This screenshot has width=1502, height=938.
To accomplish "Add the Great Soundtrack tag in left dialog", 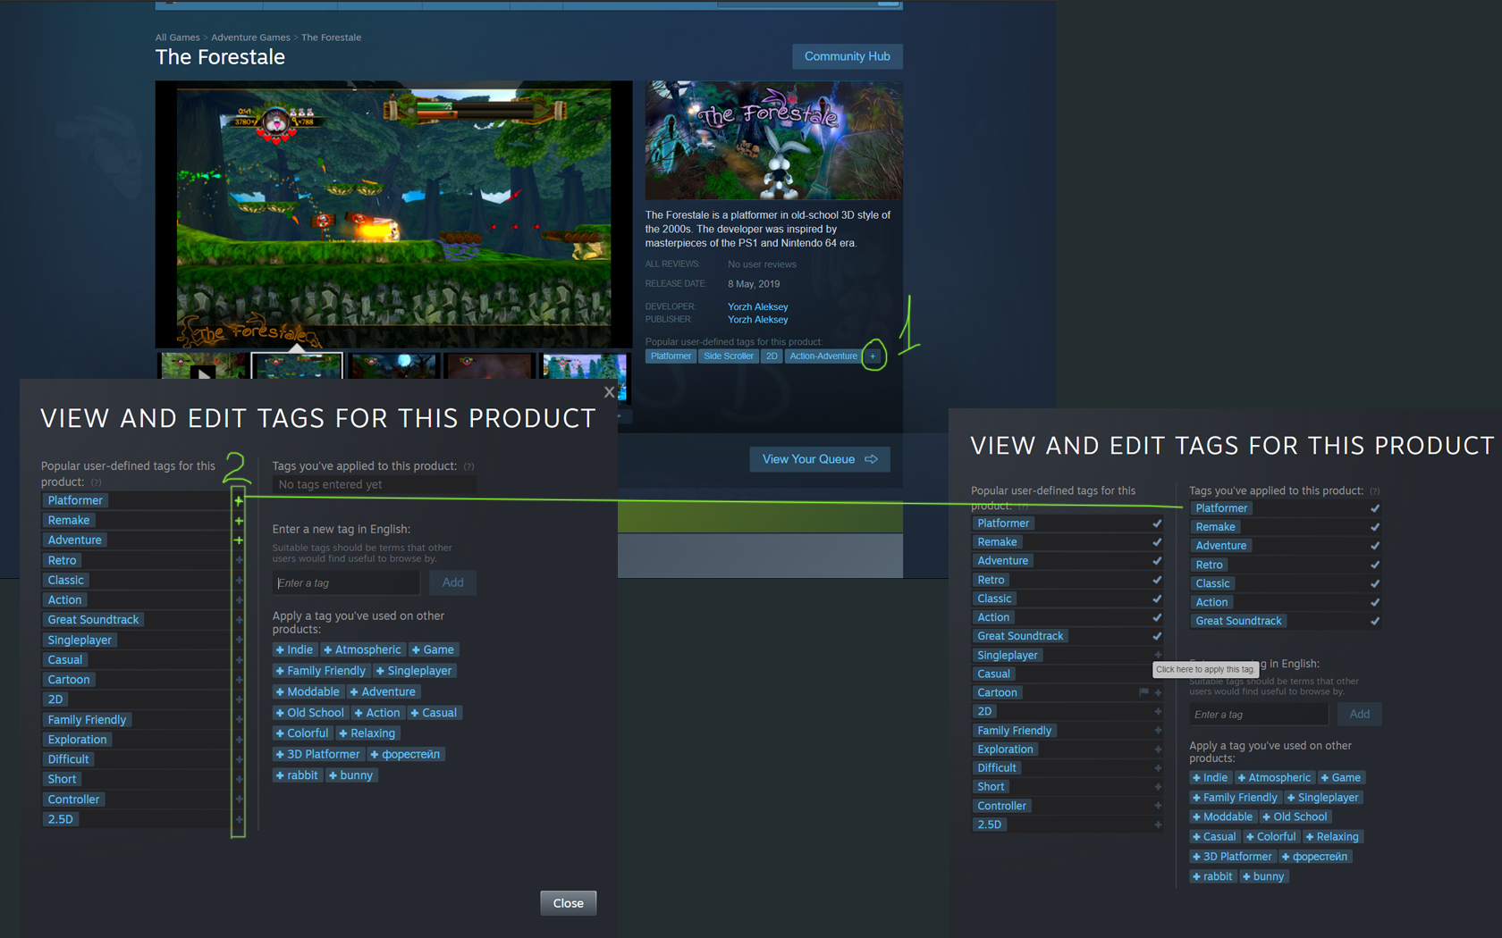I will pyautogui.click(x=239, y=620).
